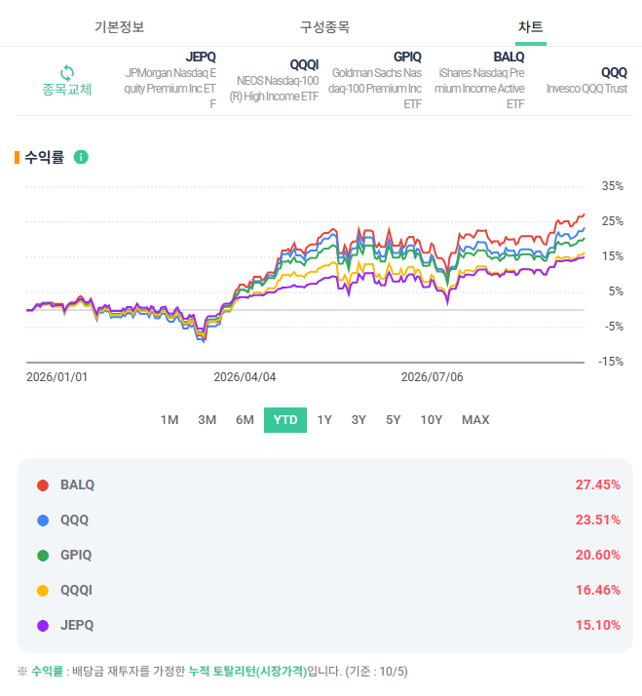Click the 16.46% return value
This screenshot has height=696, width=642.
pos(597,591)
